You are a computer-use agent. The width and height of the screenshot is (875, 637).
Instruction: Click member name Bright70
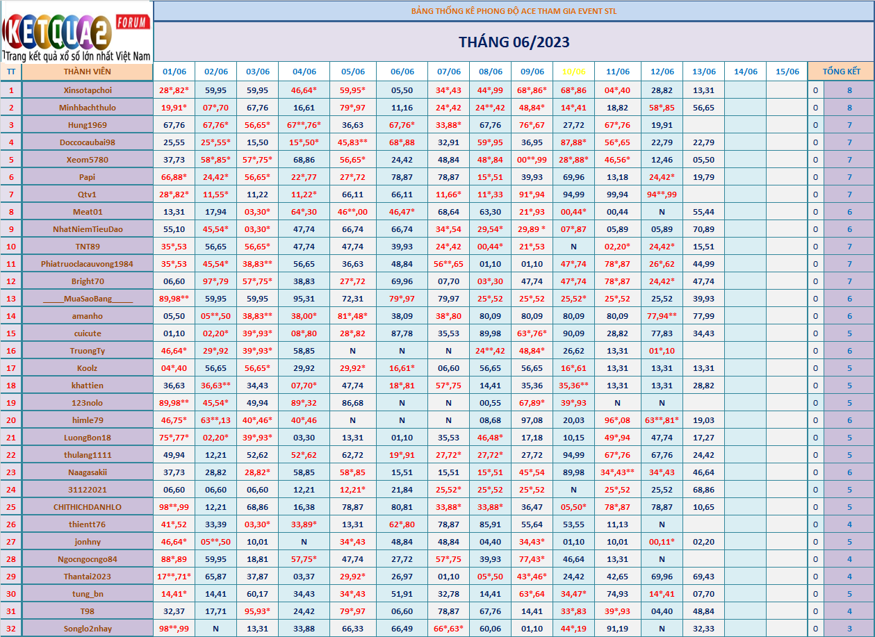[x=87, y=281]
